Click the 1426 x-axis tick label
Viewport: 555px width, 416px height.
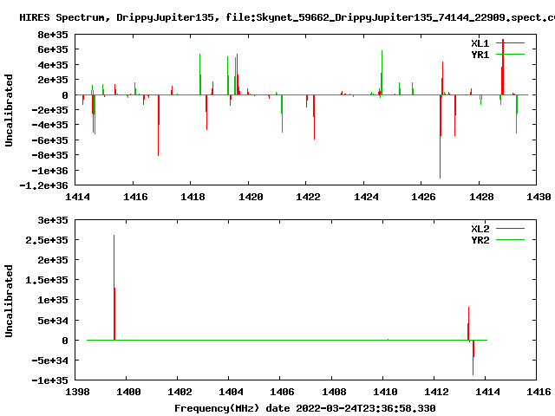point(423,197)
